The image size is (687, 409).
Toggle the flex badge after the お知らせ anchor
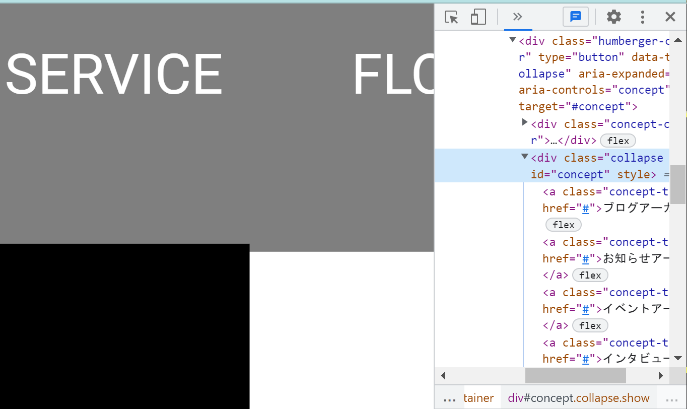tap(590, 275)
